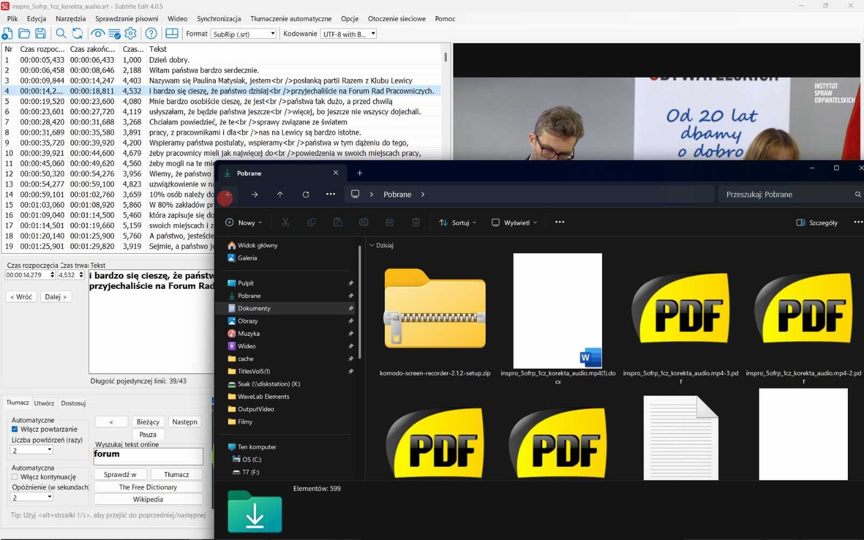Image resolution: width=864 pixels, height=540 pixels.
Task: Refresh the Pobrane folder view
Action: click(306, 194)
